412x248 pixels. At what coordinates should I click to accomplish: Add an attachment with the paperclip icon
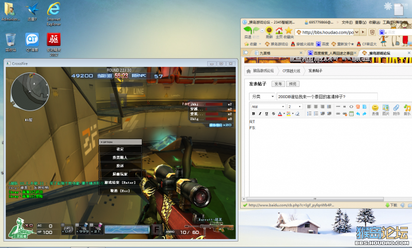coord(396,108)
